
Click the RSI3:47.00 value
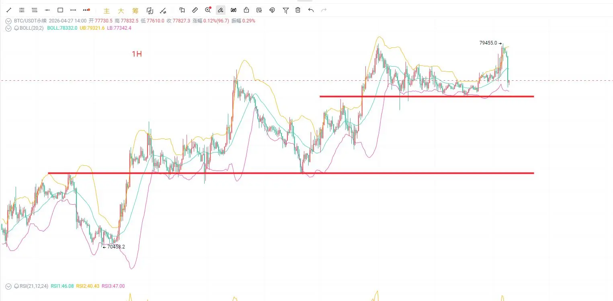[113, 286]
